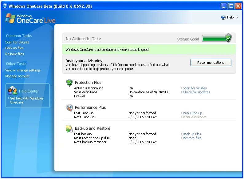Viewport: 244px width, 179px height.
Task: Click the Most recent backup disc label
Action: pyautogui.click(x=92, y=138)
